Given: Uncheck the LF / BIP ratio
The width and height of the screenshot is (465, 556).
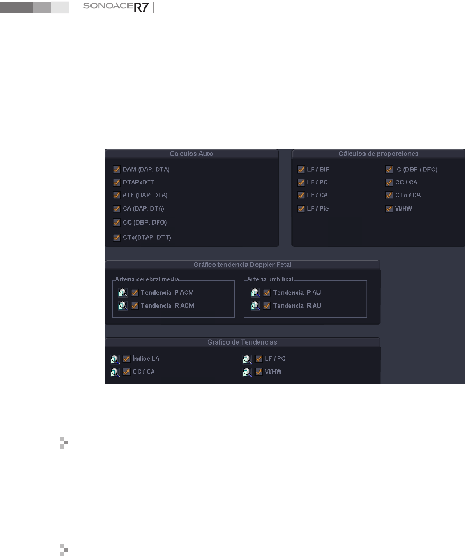Looking at the screenshot, I should click(301, 170).
